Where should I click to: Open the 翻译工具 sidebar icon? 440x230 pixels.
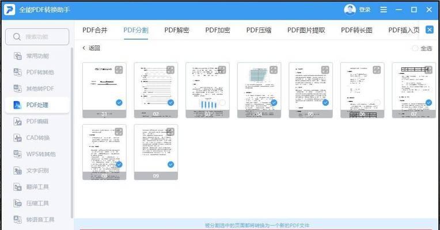[17, 186]
